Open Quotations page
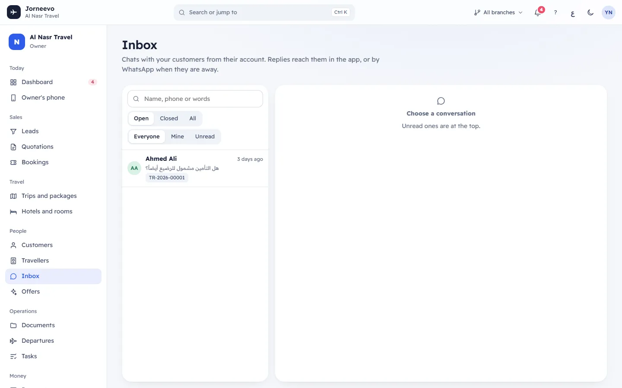Screen dimensions: 622x388 coord(53,147)
